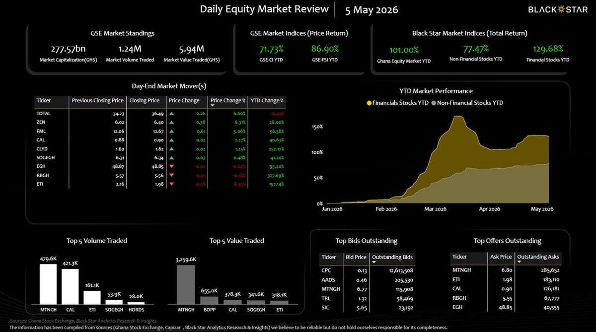Click the Ask Price column header
The image size is (596, 332).
click(x=501, y=257)
